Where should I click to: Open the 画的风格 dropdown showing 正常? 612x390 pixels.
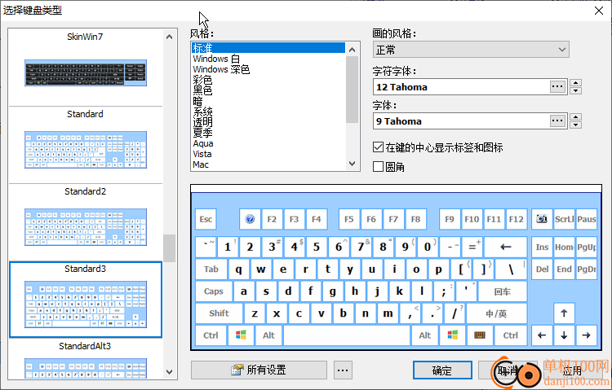(471, 50)
